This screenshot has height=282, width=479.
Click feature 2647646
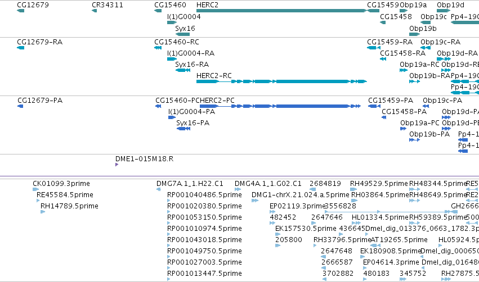pos(327,217)
